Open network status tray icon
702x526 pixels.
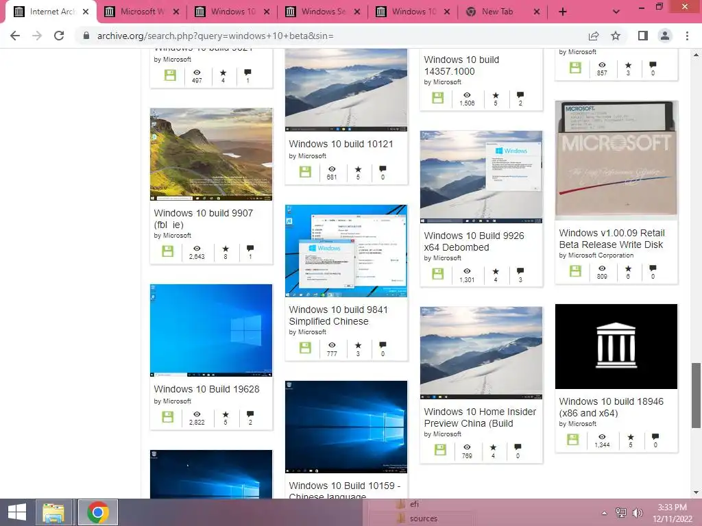click(621, 513)
